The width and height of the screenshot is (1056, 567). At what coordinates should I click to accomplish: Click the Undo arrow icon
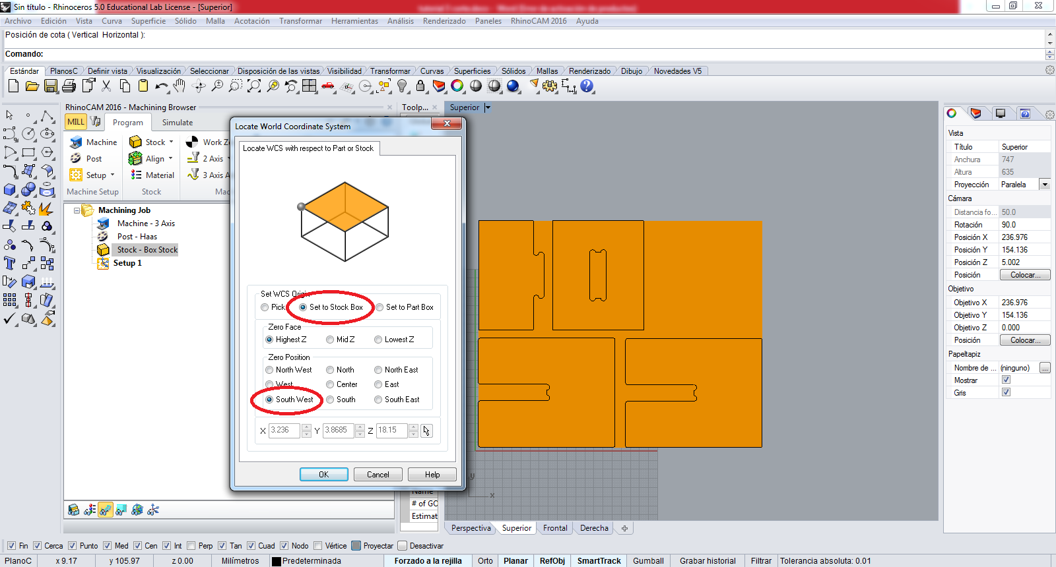[162, 86]
